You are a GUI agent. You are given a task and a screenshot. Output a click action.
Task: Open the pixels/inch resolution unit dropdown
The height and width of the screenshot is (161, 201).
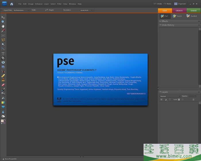click(86, 10)
